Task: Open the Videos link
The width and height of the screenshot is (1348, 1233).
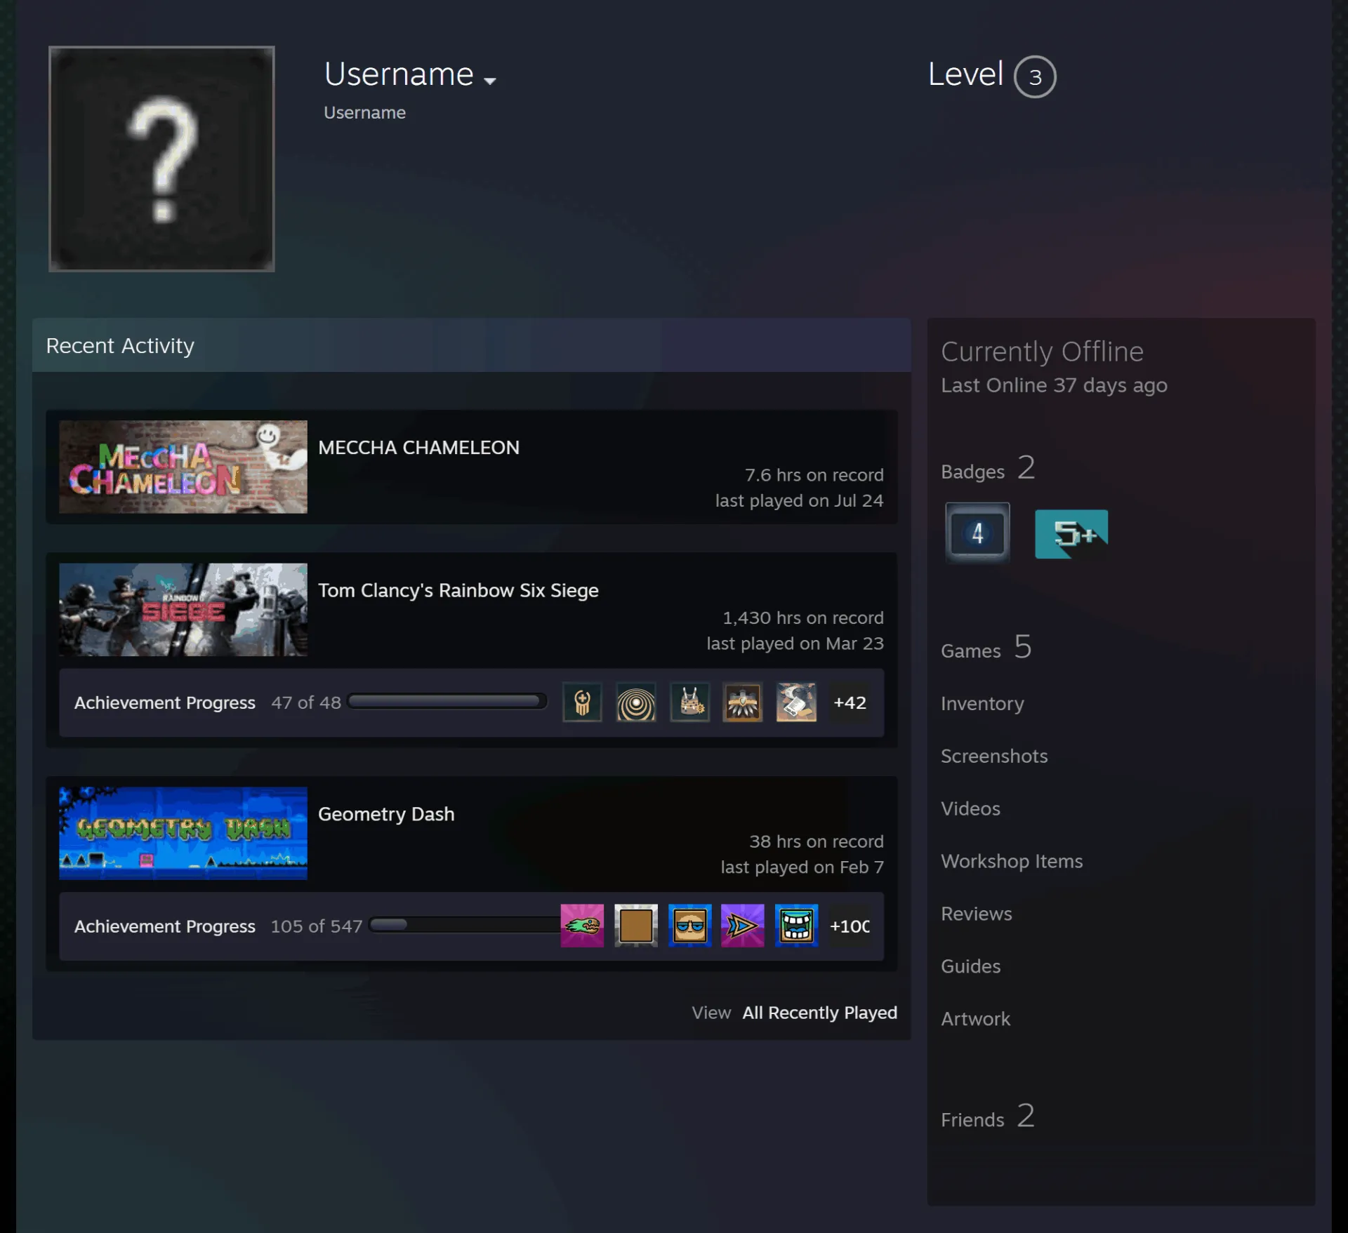Action: 970,808
